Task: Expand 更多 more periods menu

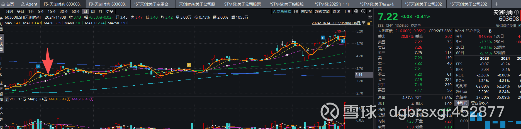Action: click(110, 11)
